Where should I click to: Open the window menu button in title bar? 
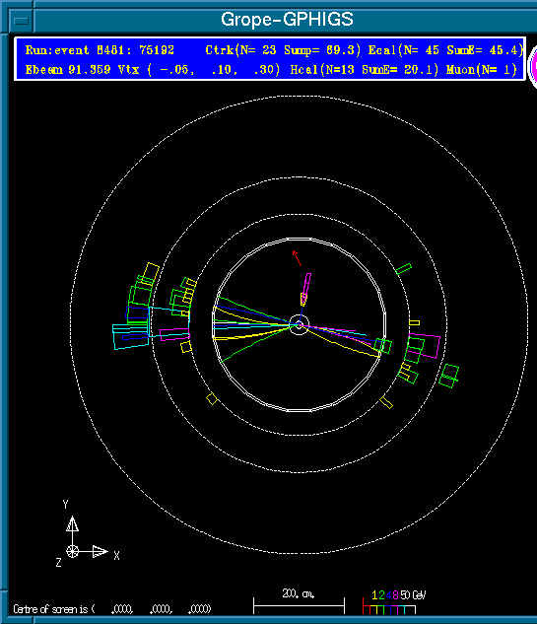coord(21,20)
